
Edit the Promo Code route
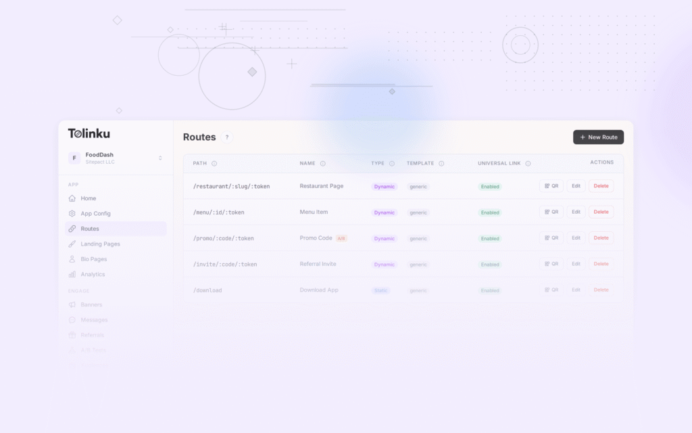(x=576, y=238)
